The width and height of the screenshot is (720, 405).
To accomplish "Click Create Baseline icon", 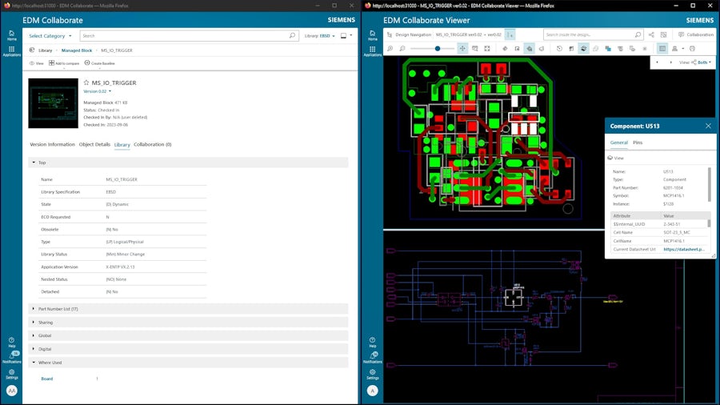I will pyautogui.click(x=87, y=62).
